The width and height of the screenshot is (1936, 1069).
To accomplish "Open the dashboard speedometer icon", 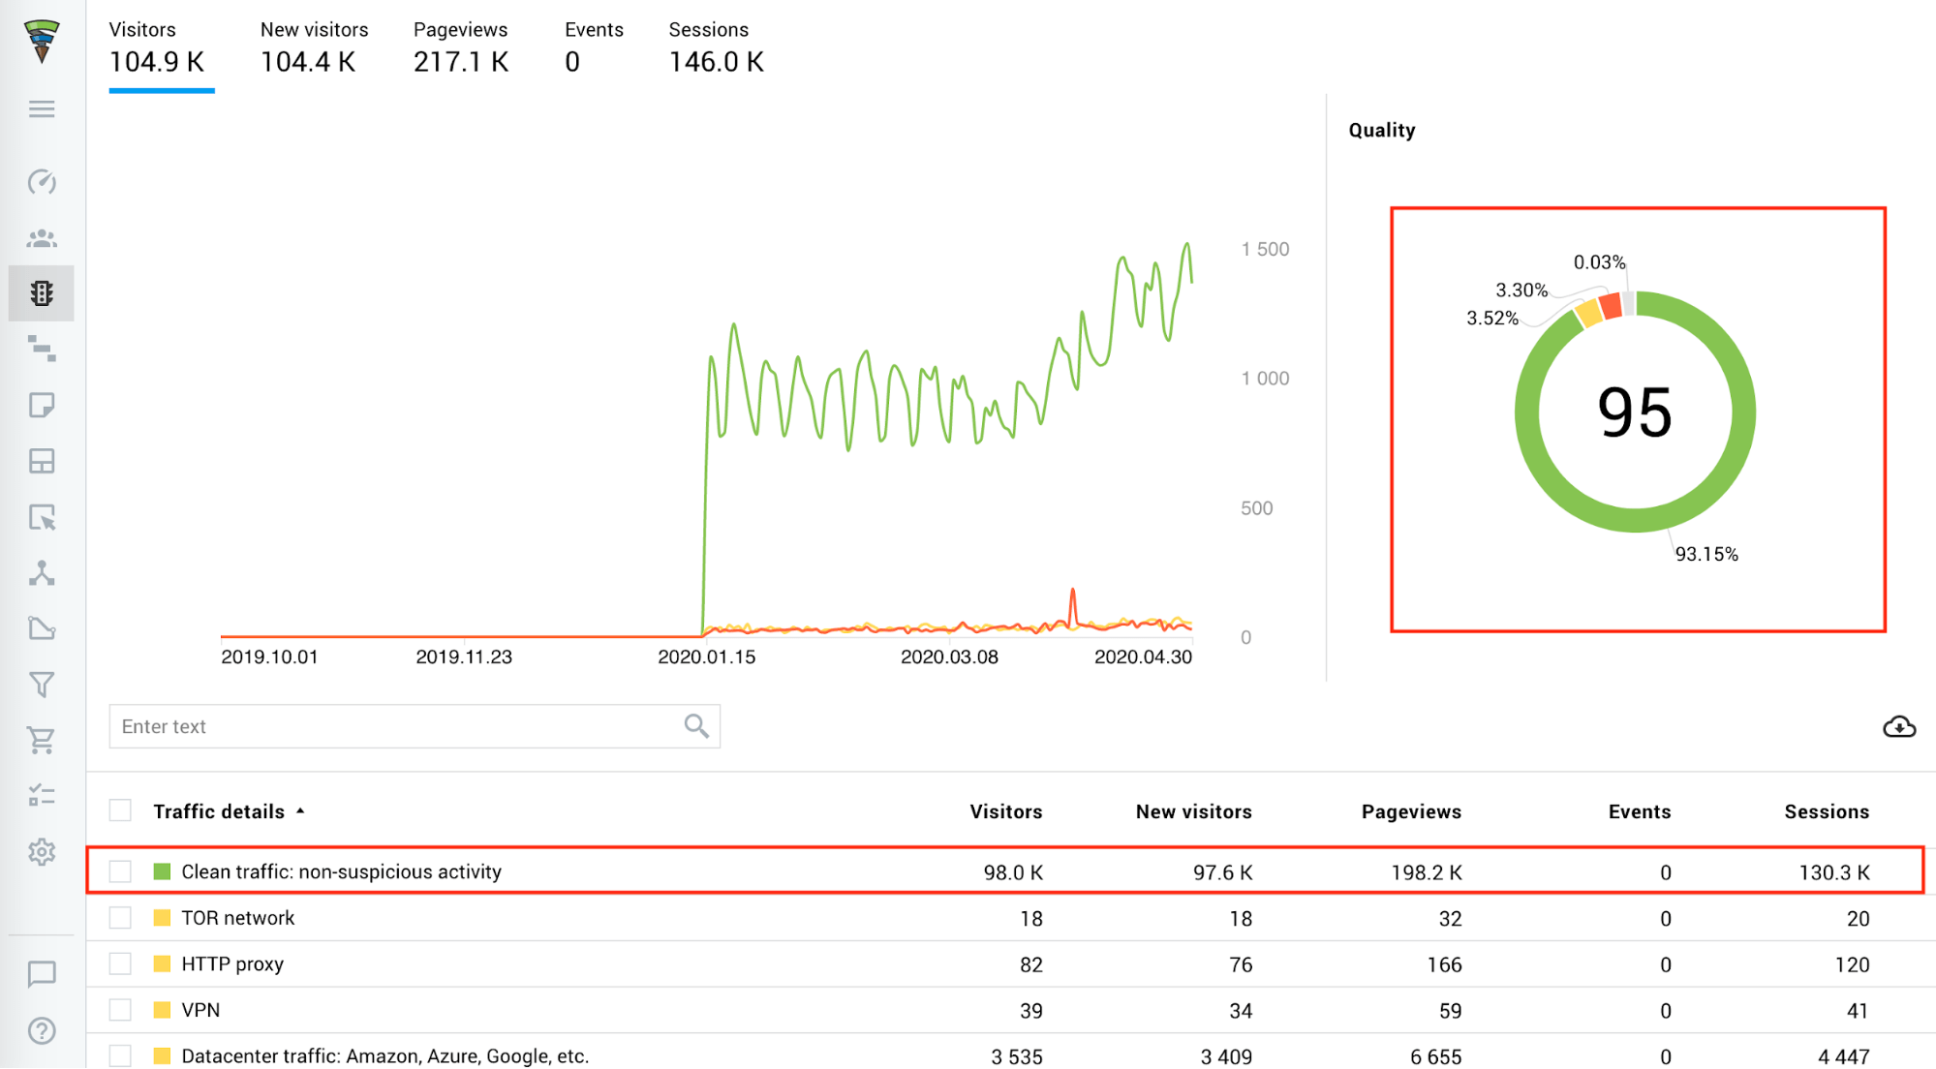I will 42,181.
